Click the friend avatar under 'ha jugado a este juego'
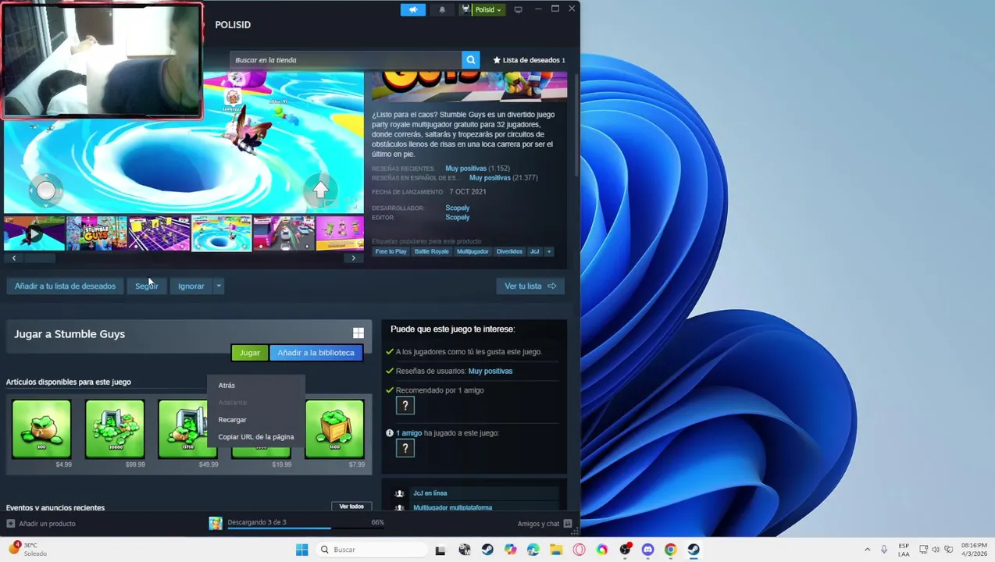This screenshot has width=995, height=562. 405,448
